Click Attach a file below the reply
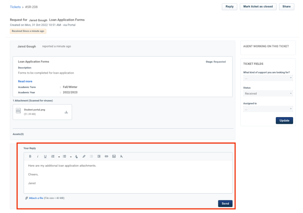Screen dimensions: 303x213 click(37, 198)
